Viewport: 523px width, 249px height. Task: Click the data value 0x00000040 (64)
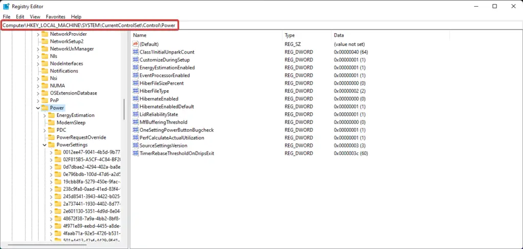(x=350, y=52)
